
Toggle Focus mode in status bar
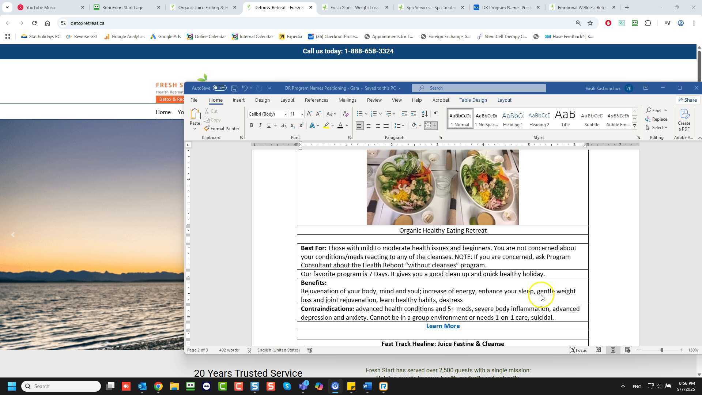[x=578, y=350]
